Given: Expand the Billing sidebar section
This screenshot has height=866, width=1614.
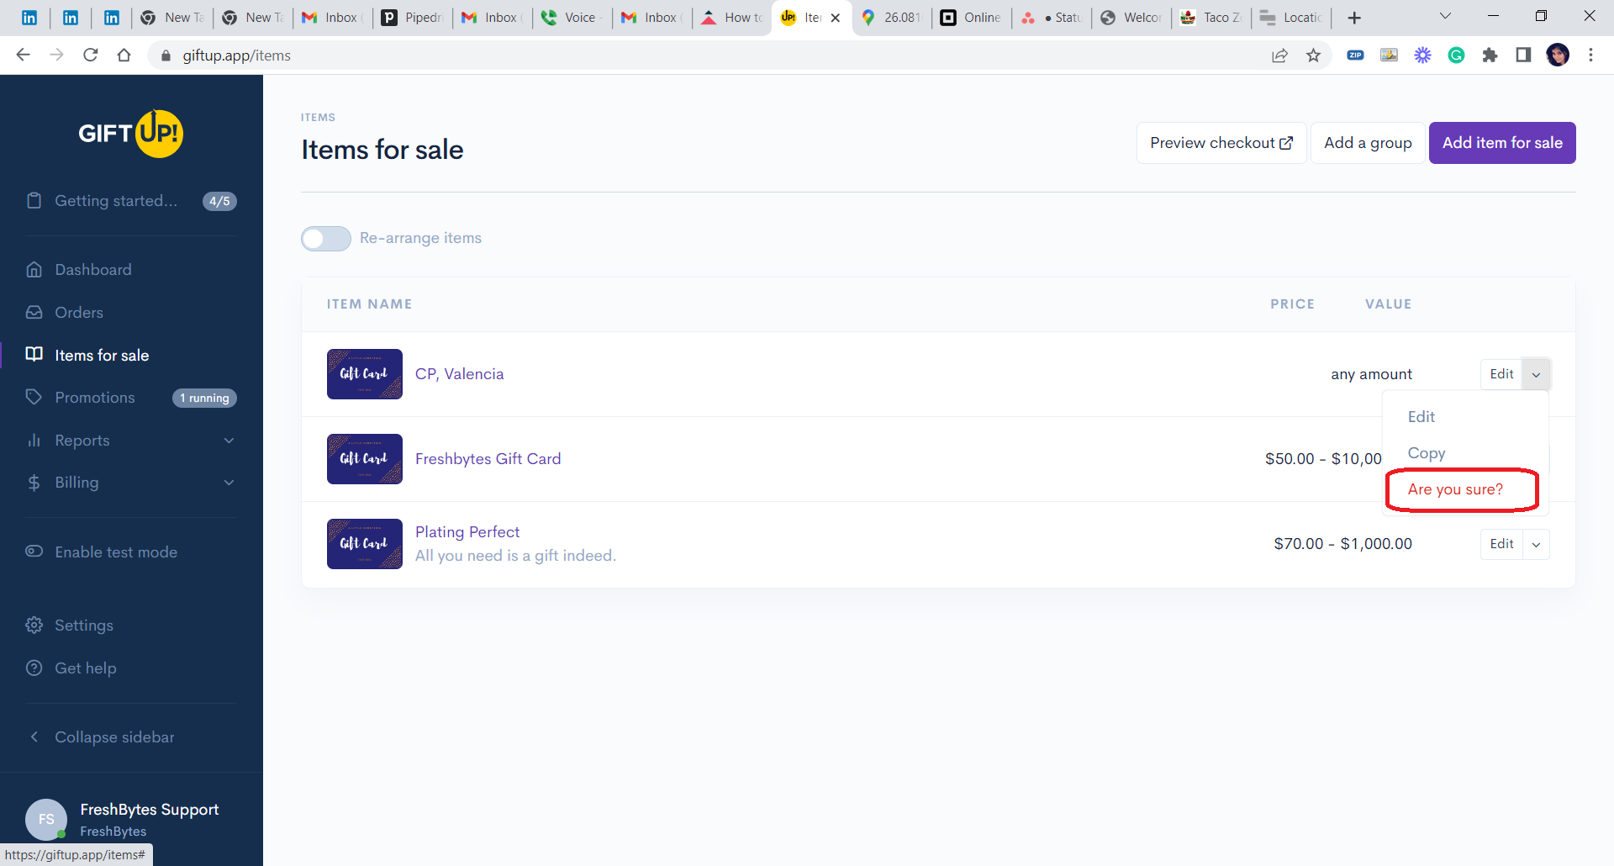Looking at the screenshot, I should tap(130, 483).
